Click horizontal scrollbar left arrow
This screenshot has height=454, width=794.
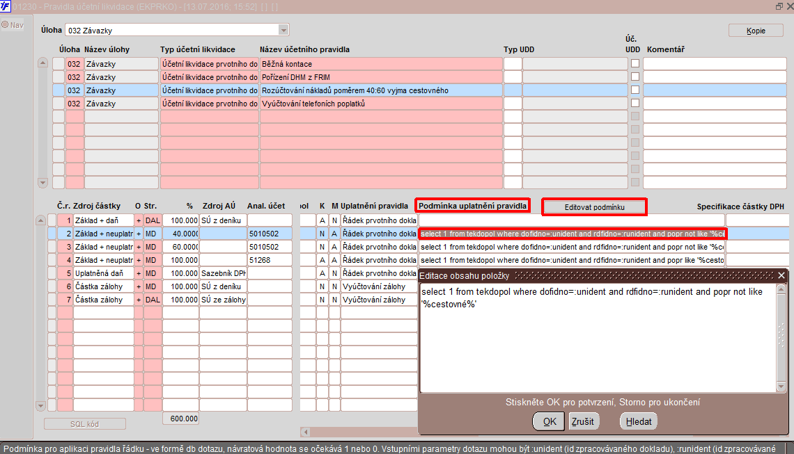coord(305,432)
